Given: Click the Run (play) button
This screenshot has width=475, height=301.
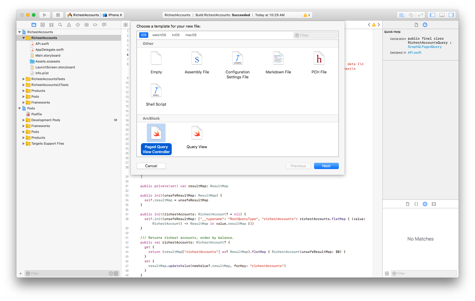Looking at the screenshot, I should pos(45,15).
